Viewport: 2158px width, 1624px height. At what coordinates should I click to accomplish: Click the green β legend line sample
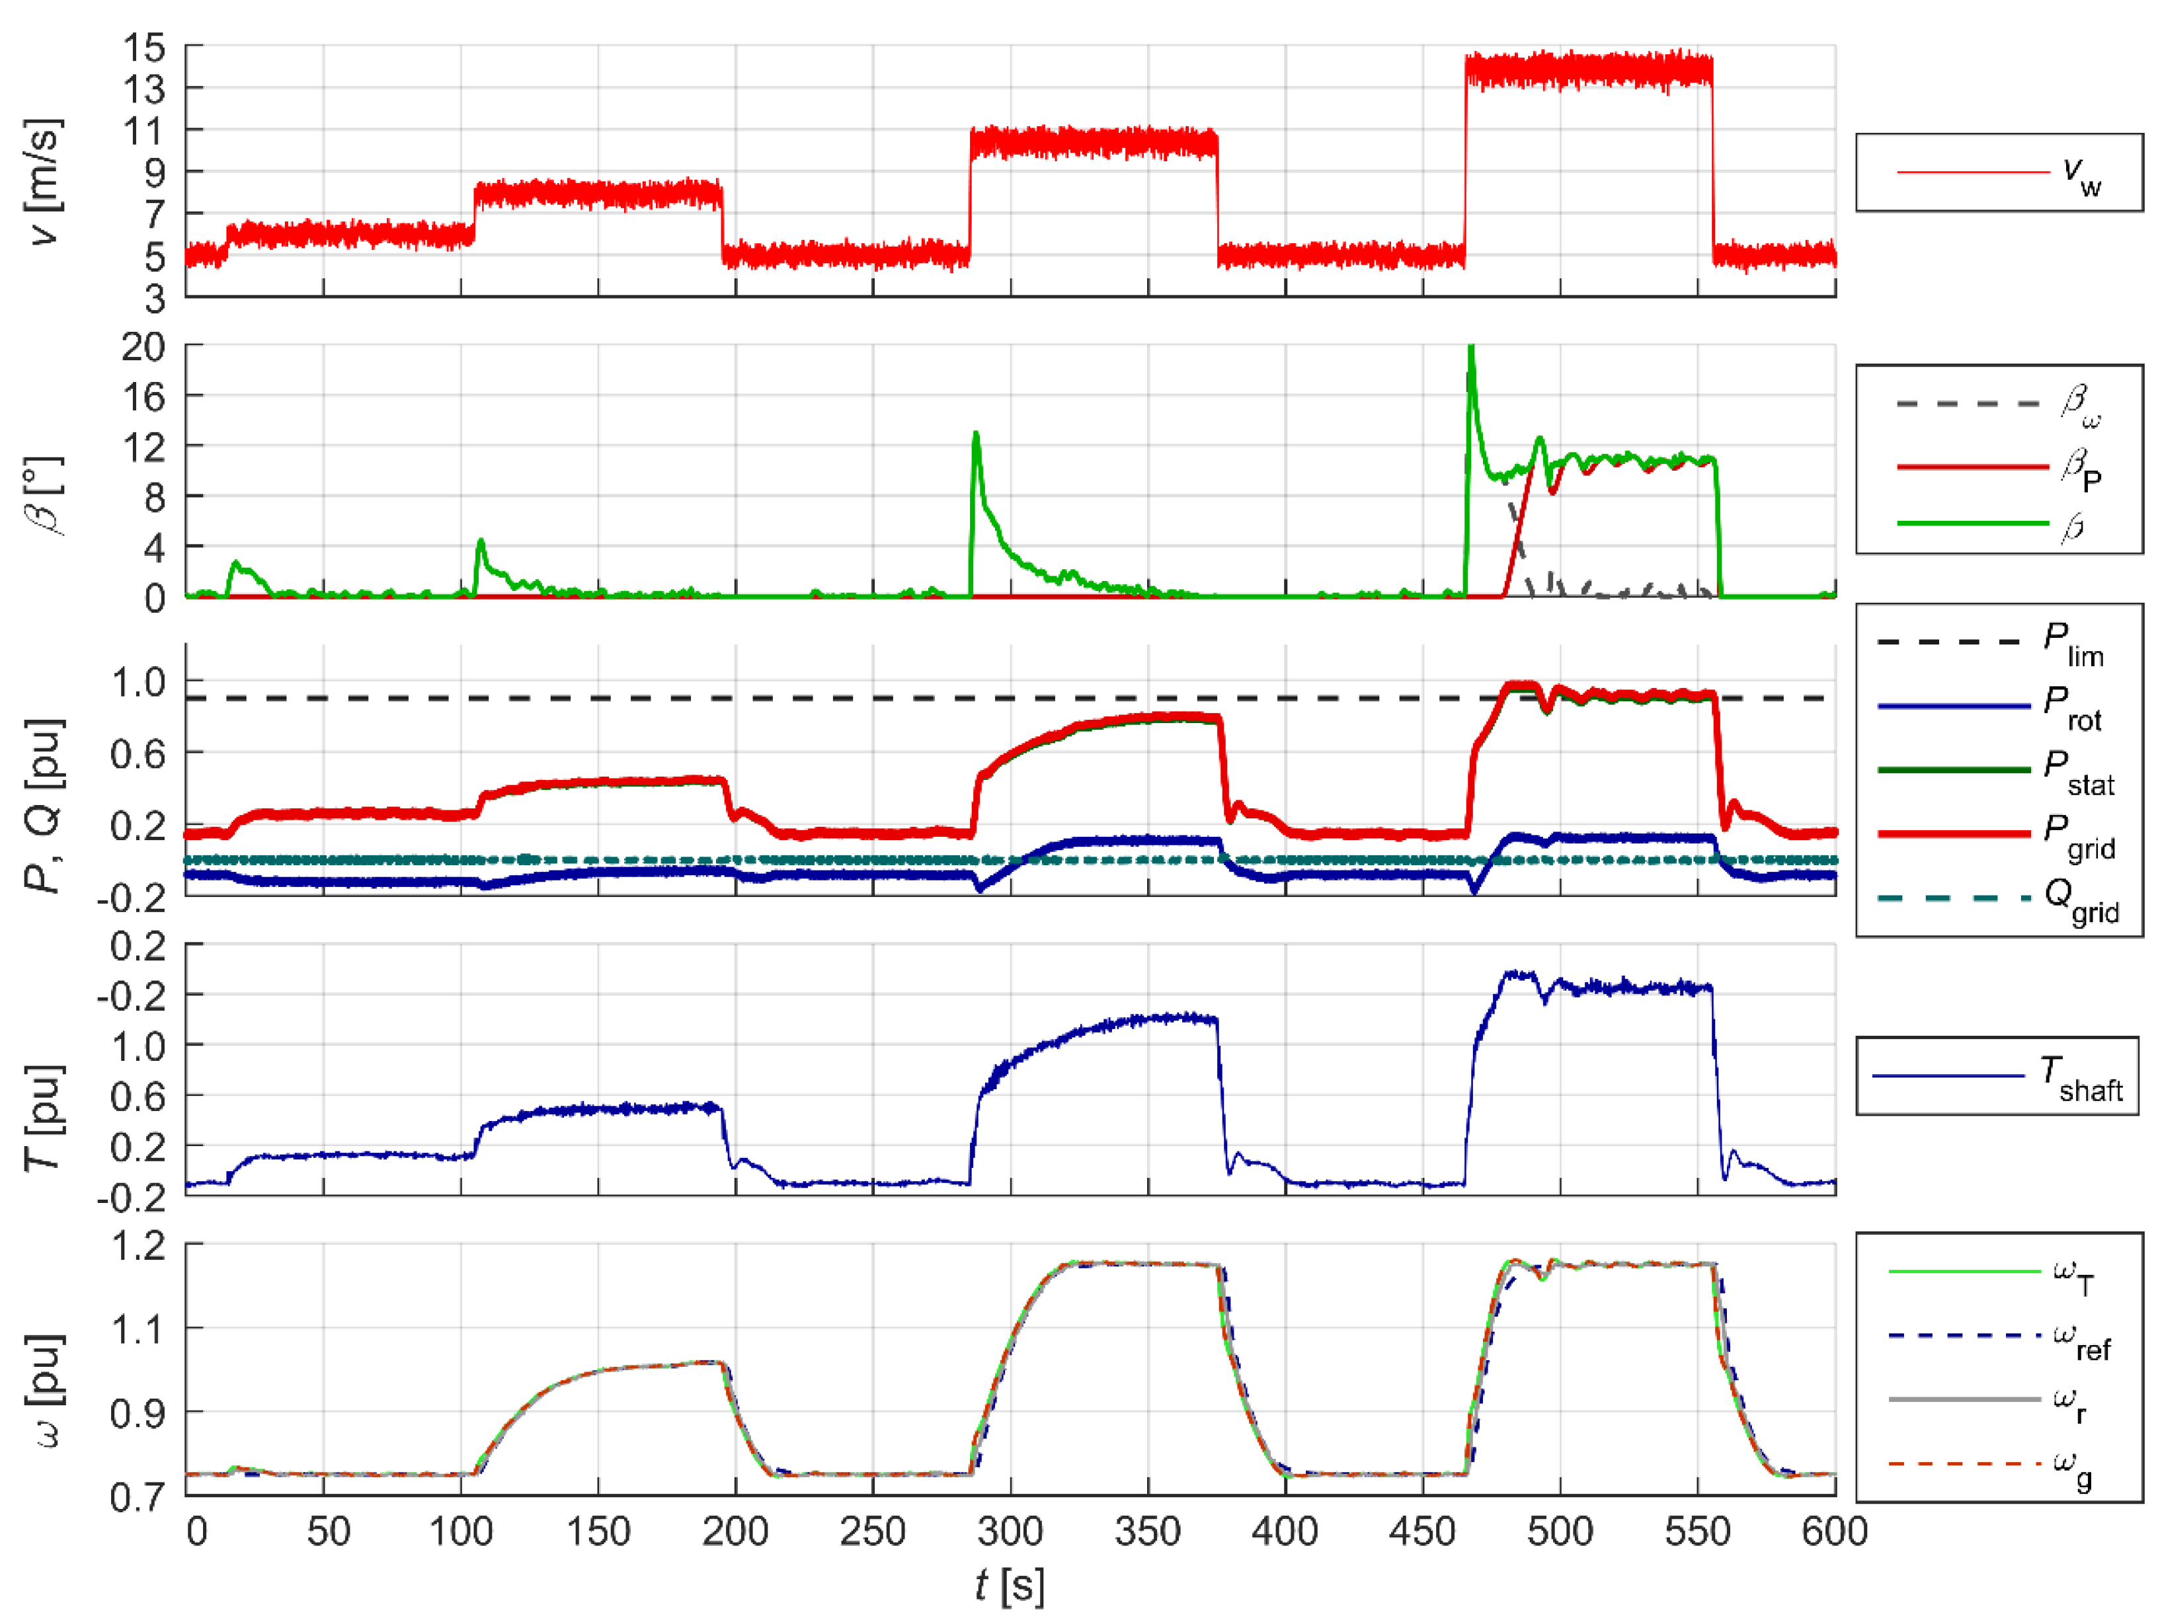click(x=1973, y=523)
